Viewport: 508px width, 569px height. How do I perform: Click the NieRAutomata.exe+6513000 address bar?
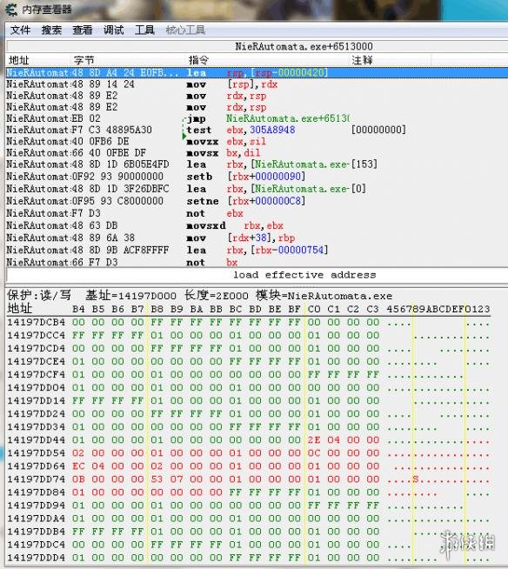(304, 46)
